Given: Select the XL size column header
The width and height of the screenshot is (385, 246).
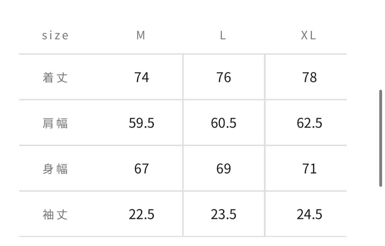Looking at the screenshot, I should (x=308, y=35).
